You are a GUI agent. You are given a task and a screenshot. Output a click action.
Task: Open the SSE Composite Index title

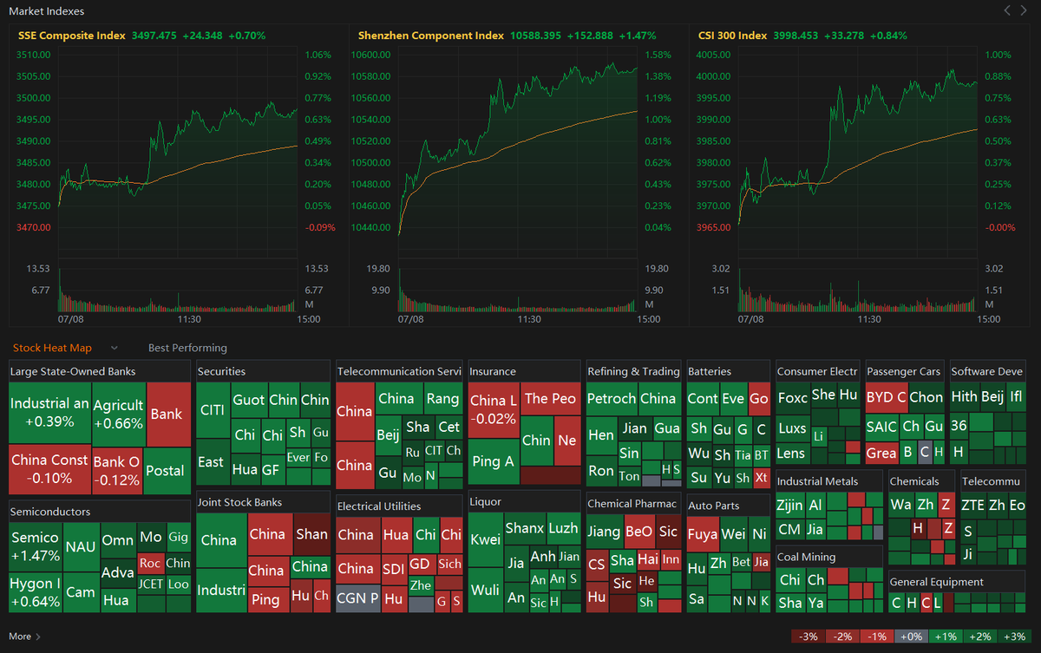click(x=71, y=36)
